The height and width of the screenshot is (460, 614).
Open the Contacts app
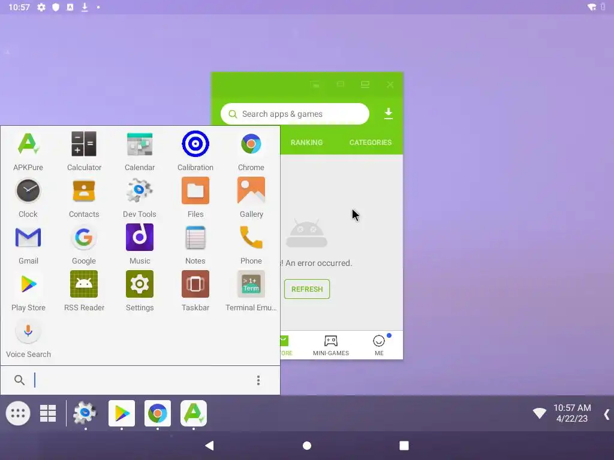(84, 198)
